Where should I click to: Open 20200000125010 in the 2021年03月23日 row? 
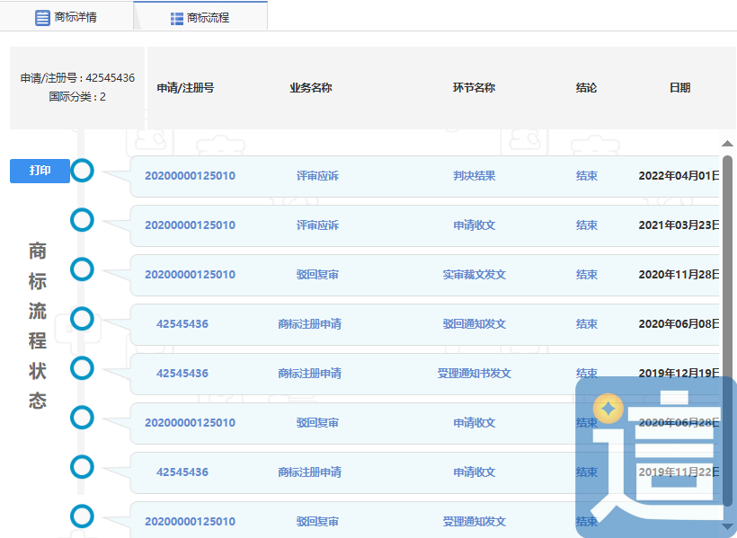[190, 225]
